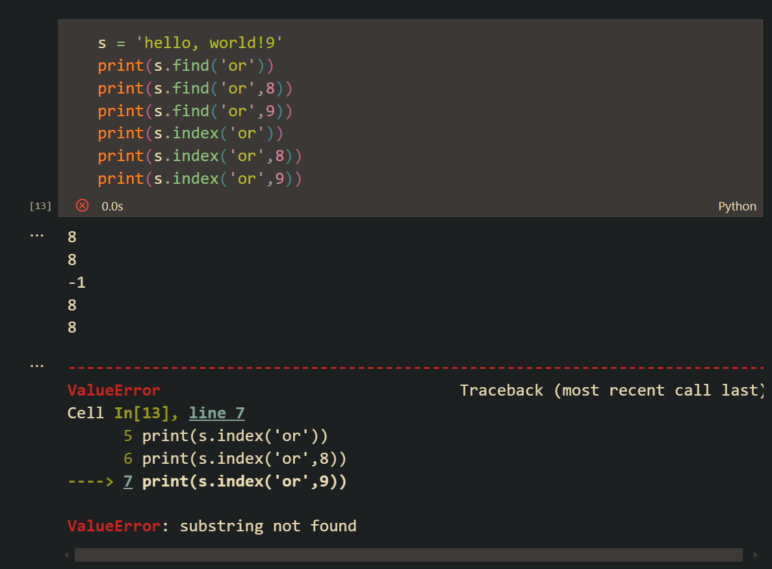
Task: Click the "ValueError: substring not found" message
Action: (x=212, y=525)
